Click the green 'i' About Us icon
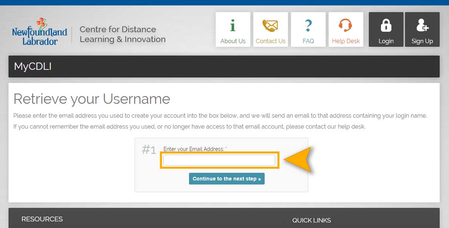Image resolution: width=449 pixels, height=228 pixels. tap(233, 25)
